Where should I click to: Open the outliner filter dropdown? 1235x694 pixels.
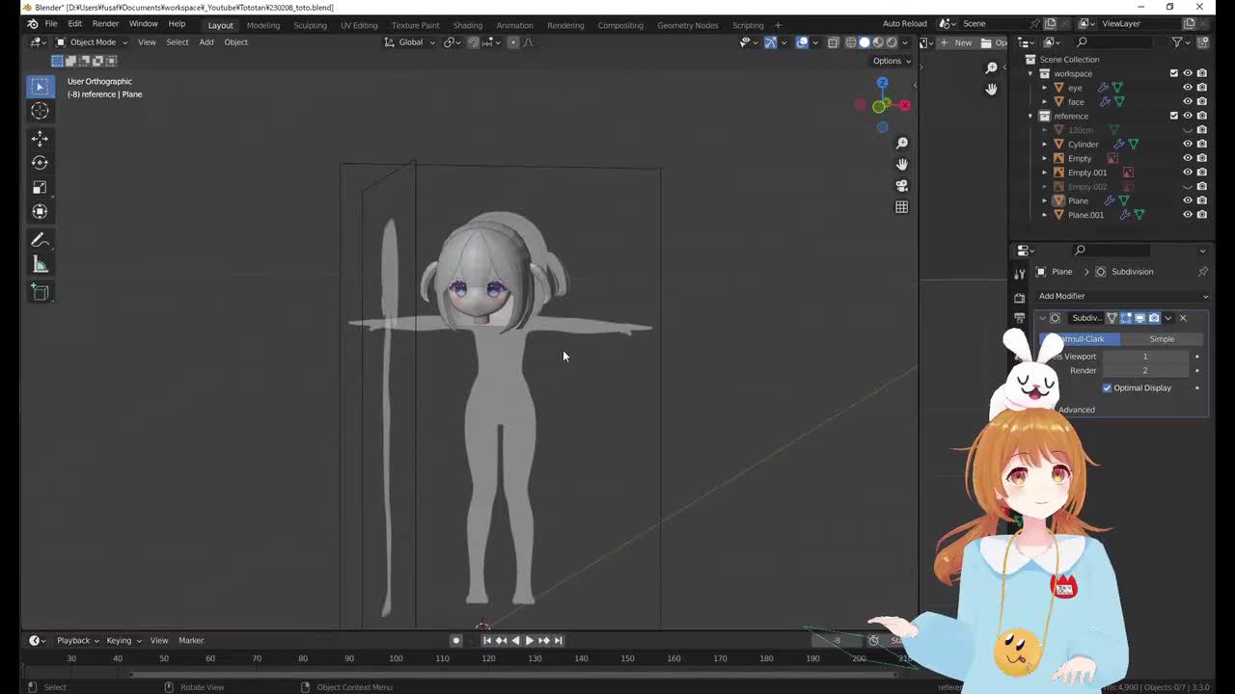point(1181,42)
